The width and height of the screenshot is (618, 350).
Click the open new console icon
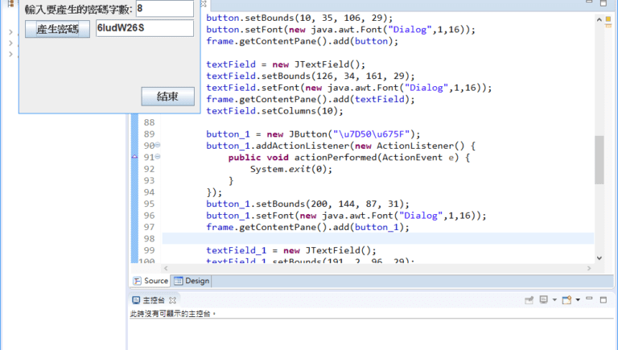point(566,299)
